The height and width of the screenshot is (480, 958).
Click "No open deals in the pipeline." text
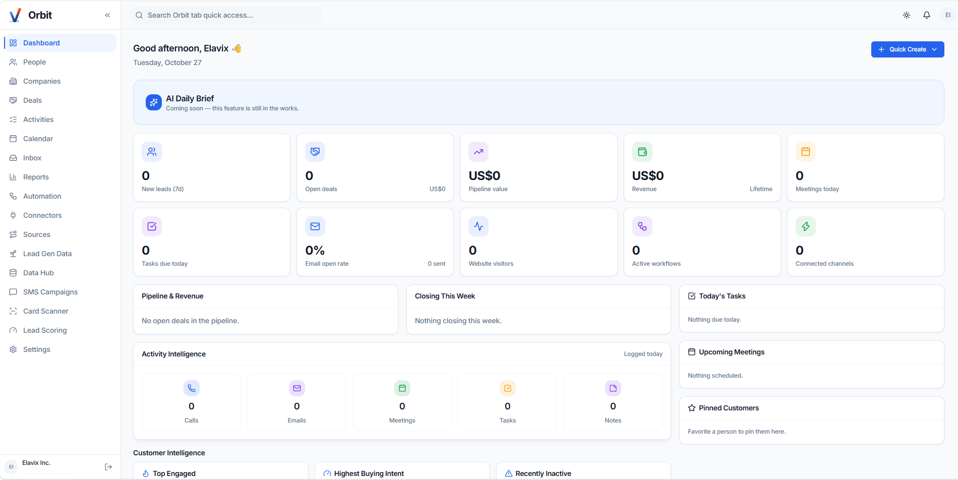(191, 321)
